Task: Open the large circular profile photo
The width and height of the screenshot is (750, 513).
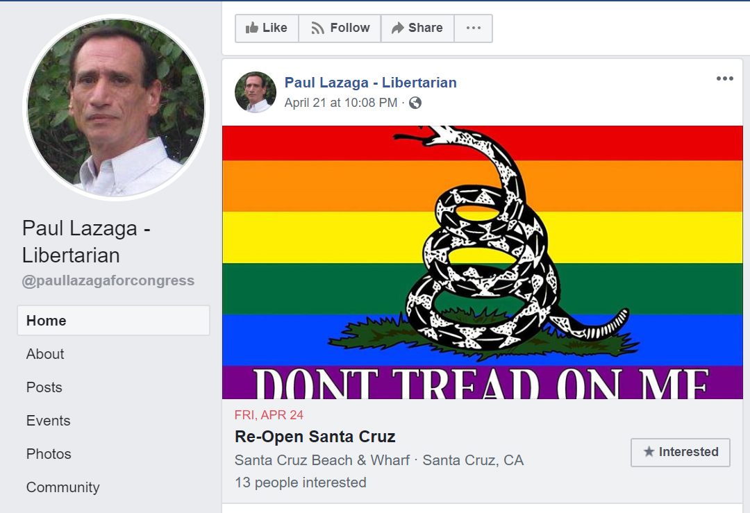Action: point(116,108)
